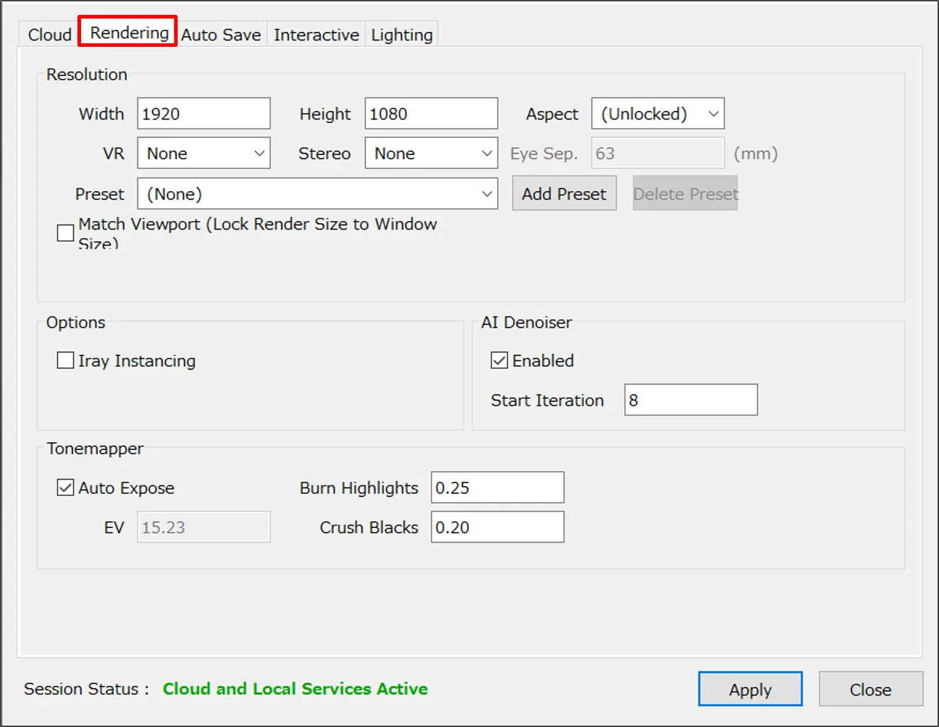Open the Aspect dropdown
Screen dimensions: 939x727
(x=658, y=114)
